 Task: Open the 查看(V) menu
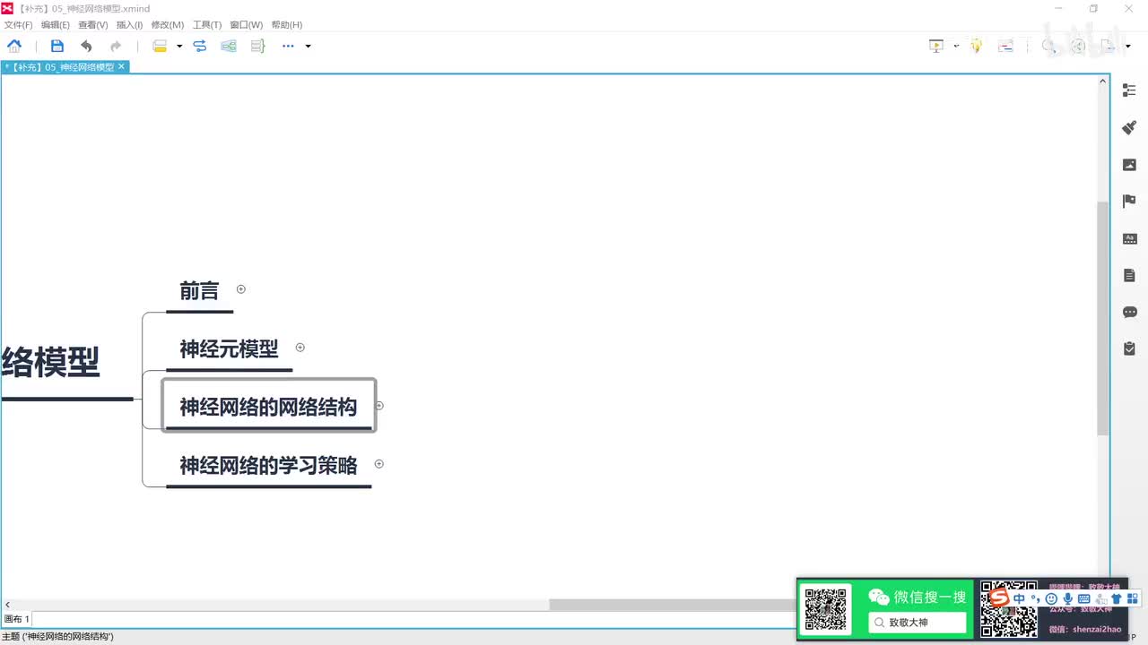click(x=93, y=25)
